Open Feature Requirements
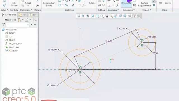The width and height of the screenshot is (179, 101). point(145,4)
